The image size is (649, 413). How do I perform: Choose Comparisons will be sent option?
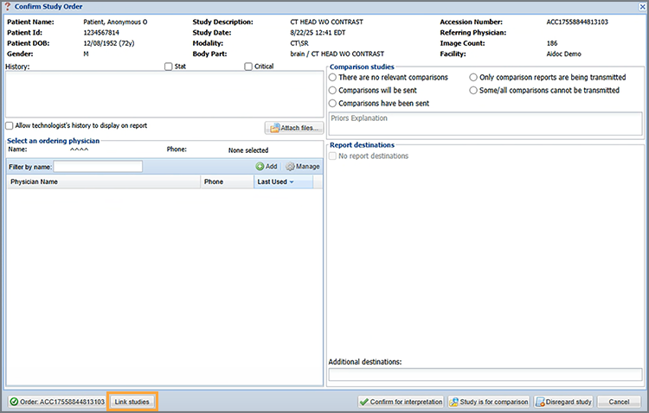[333, 90]
